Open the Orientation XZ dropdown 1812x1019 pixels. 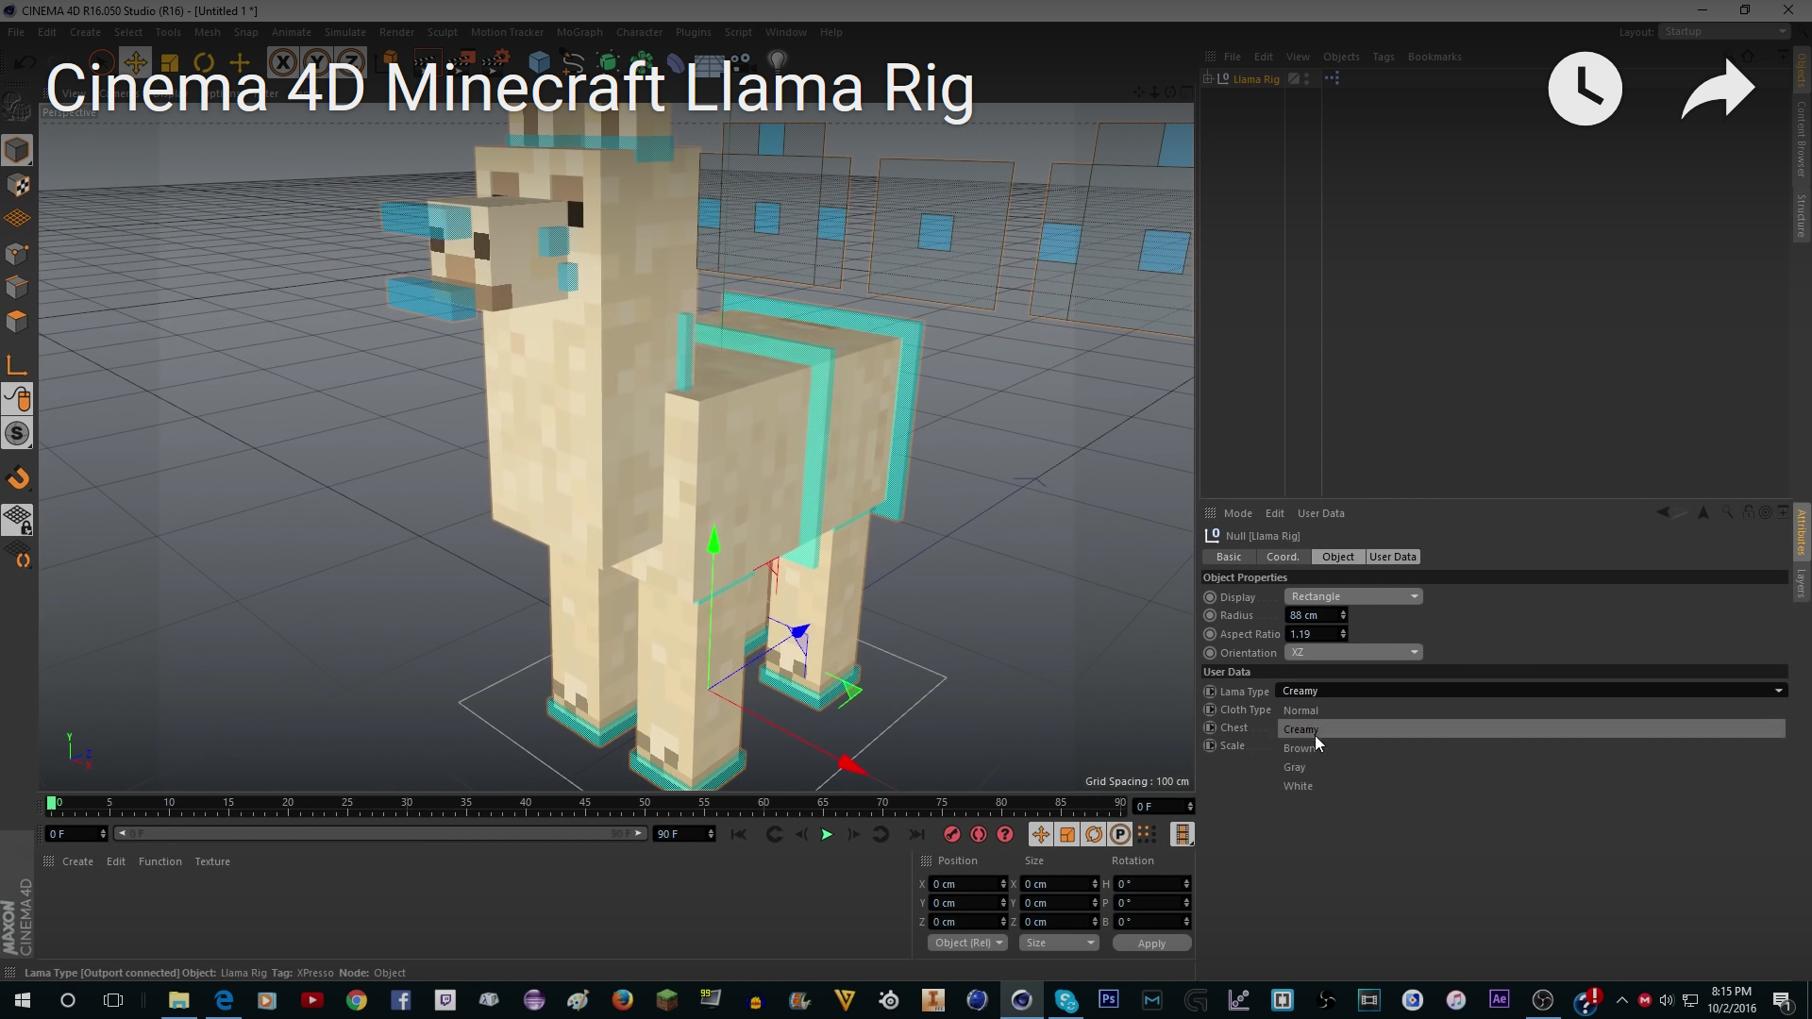click(1353, 652)
